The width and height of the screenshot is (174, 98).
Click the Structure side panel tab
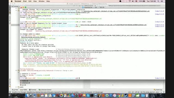point(10,20)
